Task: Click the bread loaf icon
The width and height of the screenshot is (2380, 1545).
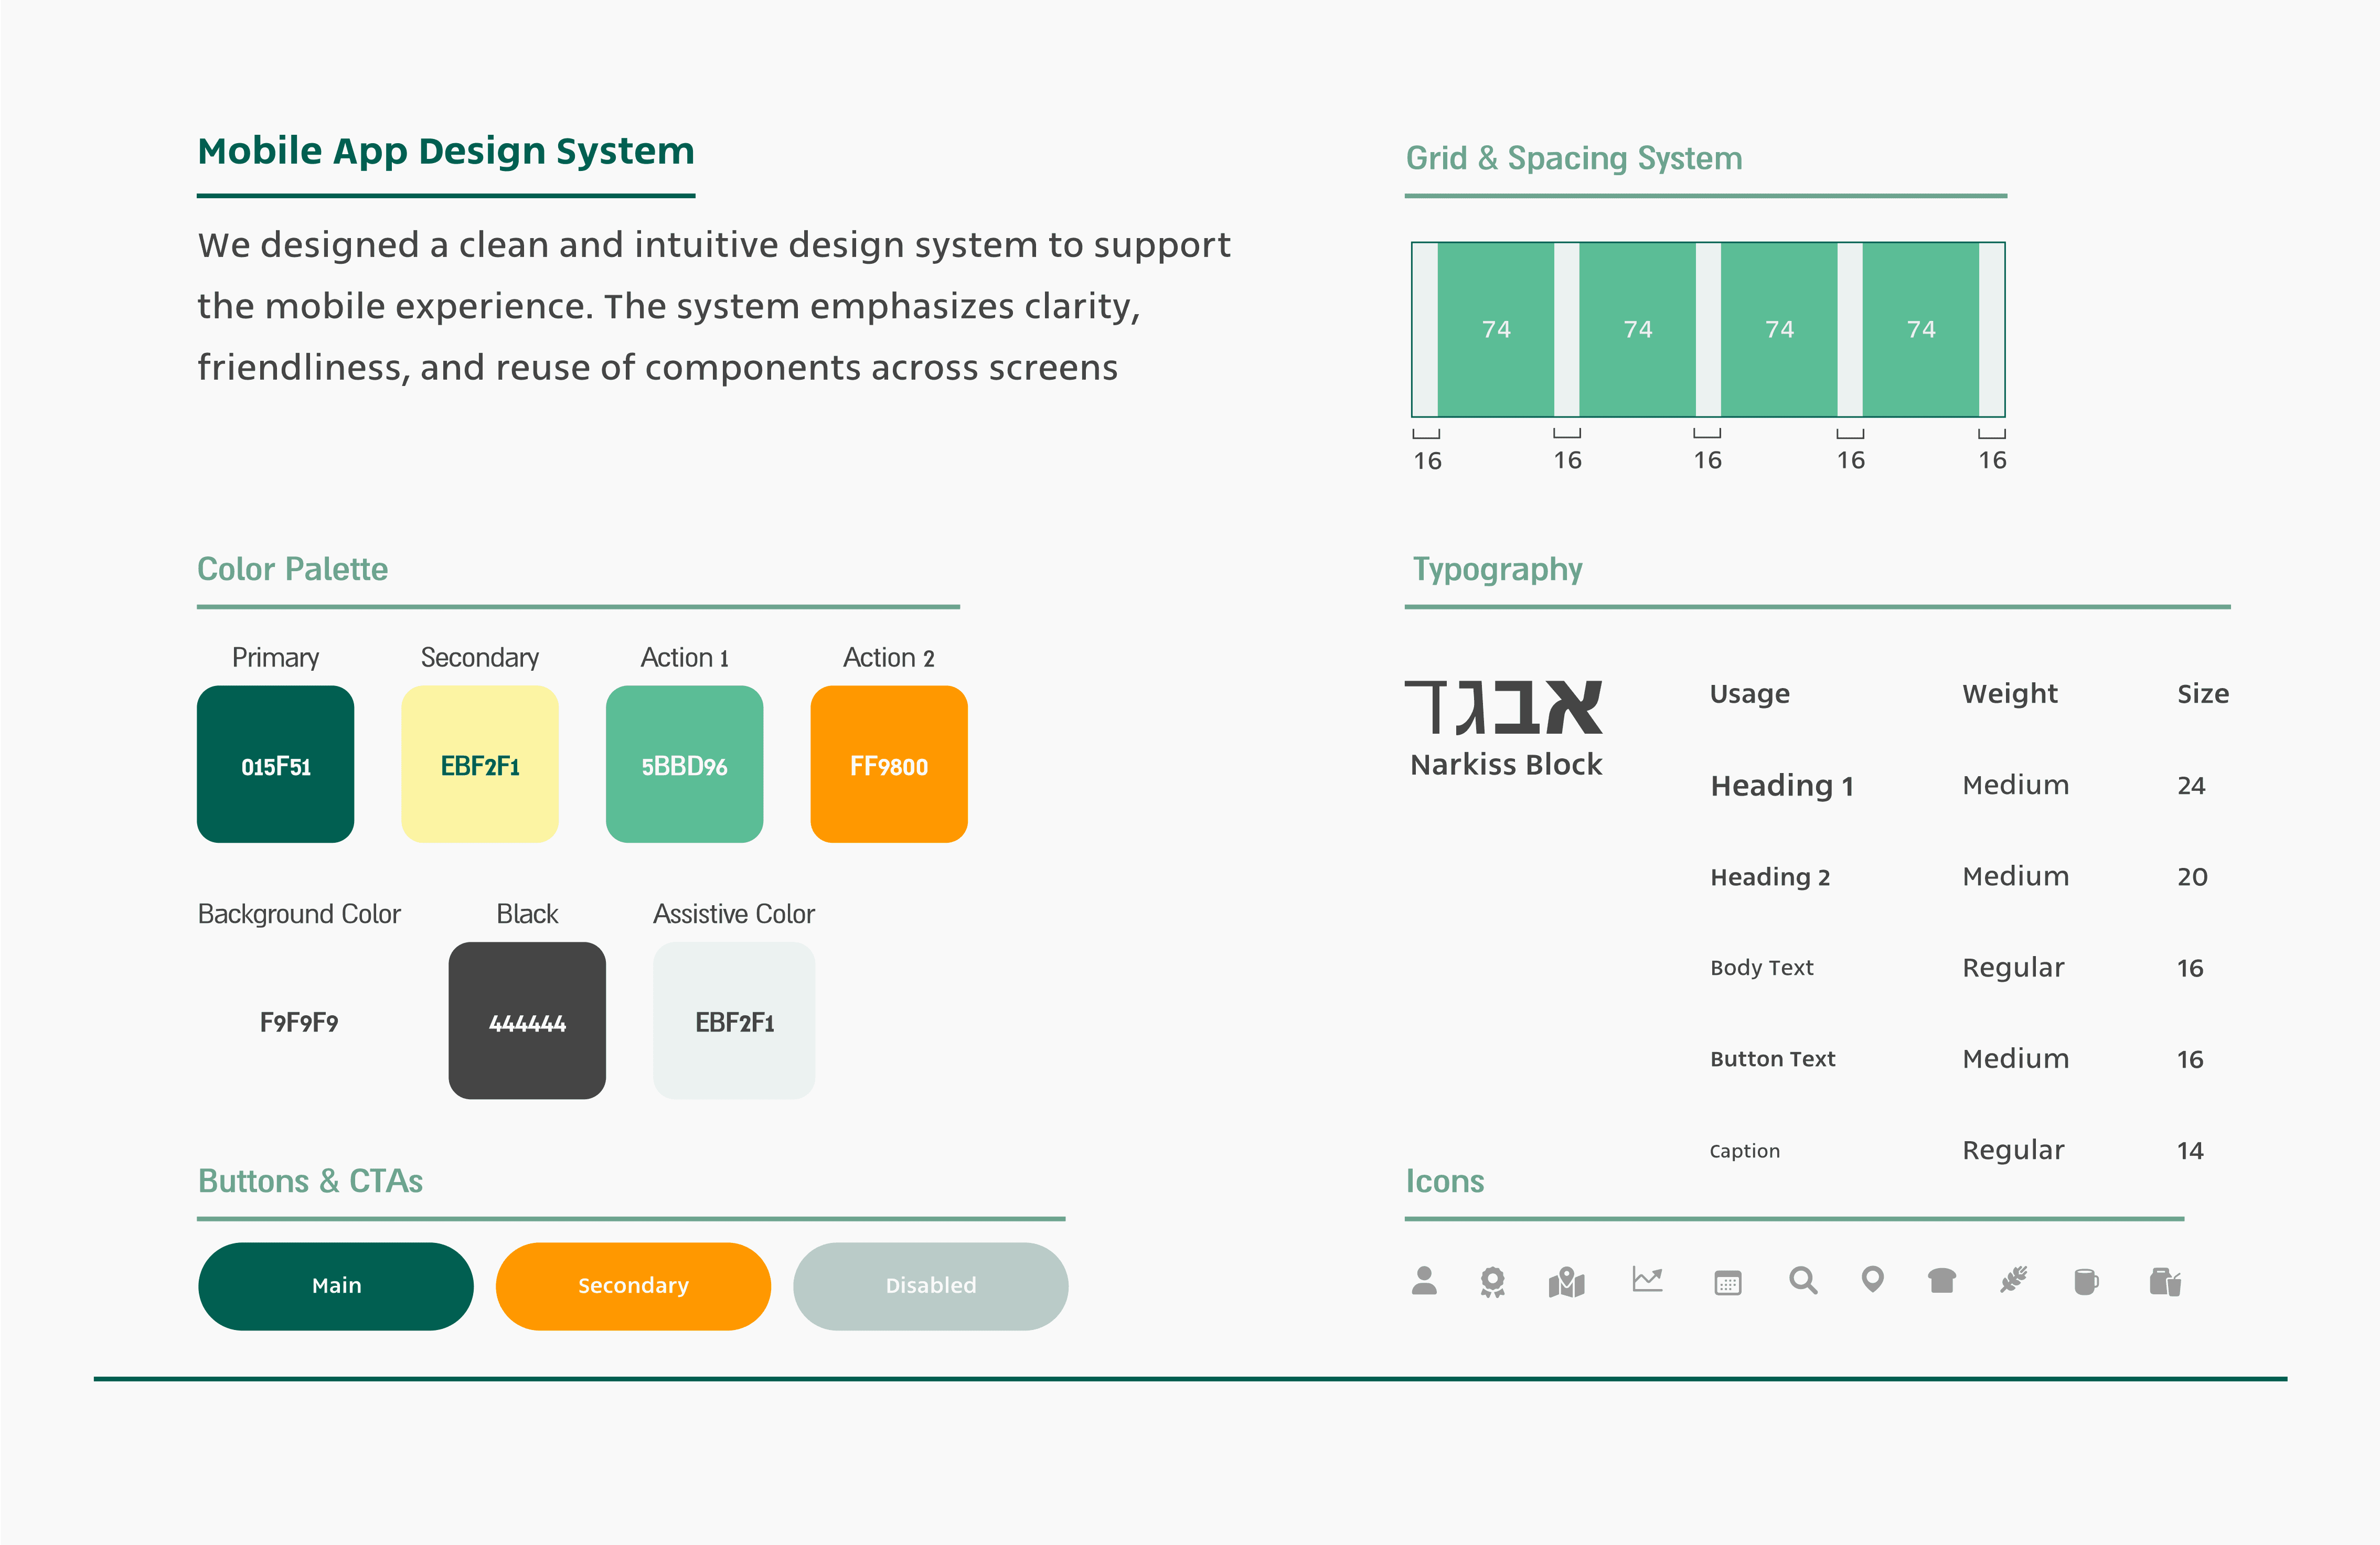Action: pyautogui.click(x=1941, y=1280)
